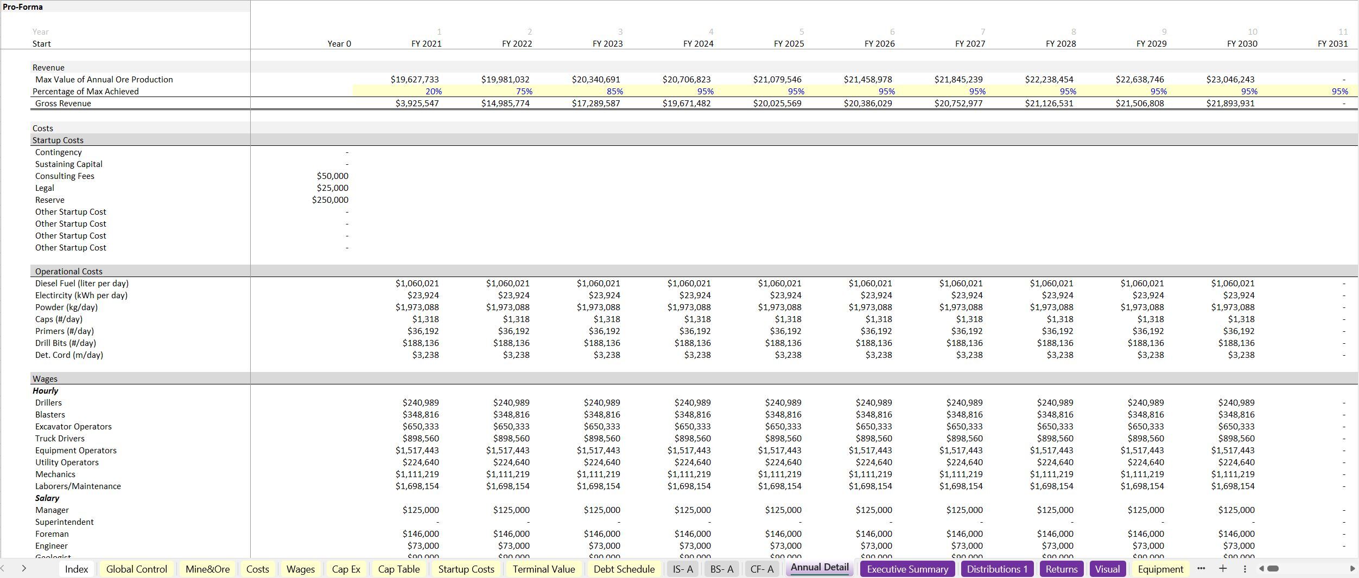Viewport: 1359px width, 578px height.
Task: Open the Returns sheet
Action: click(1062, 569)
